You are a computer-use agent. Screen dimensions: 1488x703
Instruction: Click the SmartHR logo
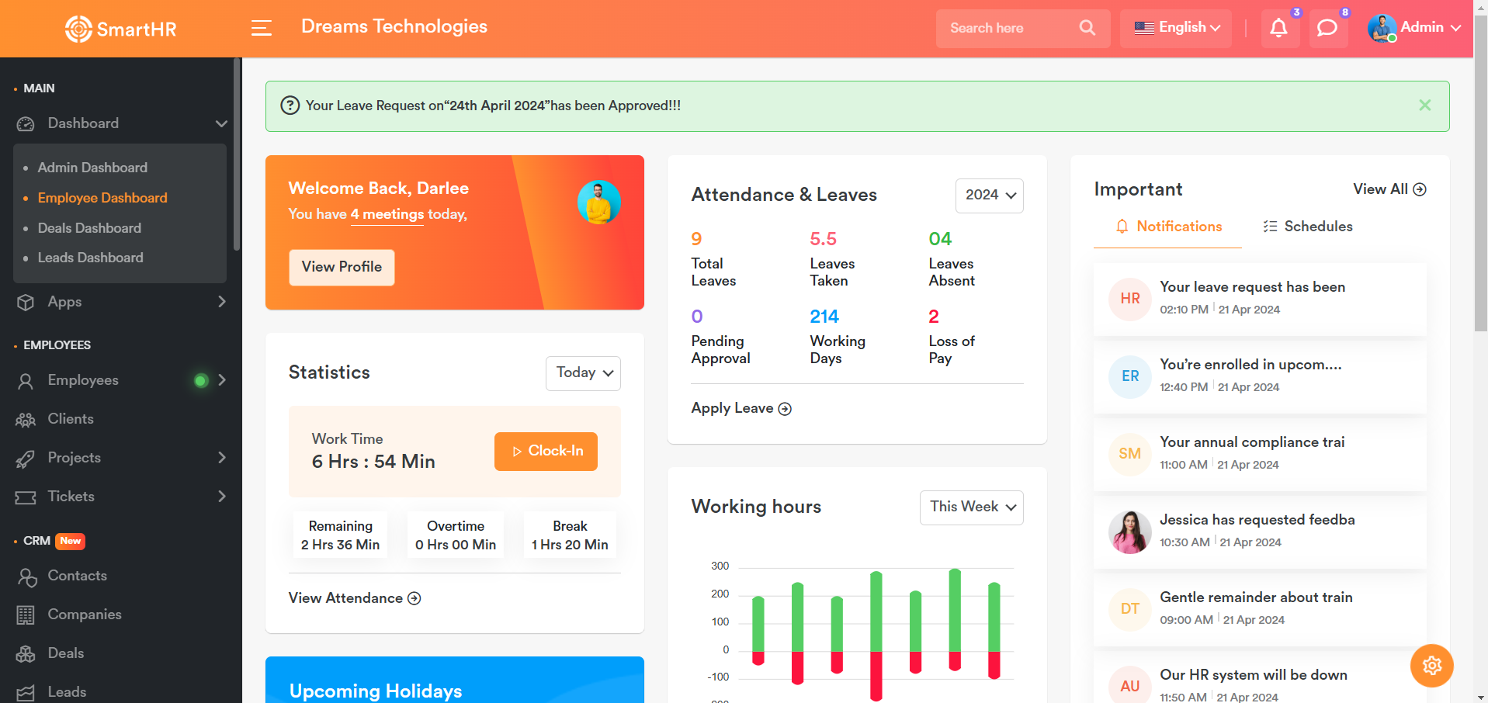tap(121, 29)
